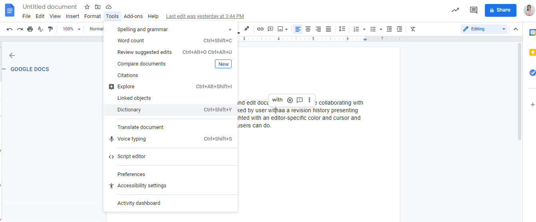Open the Google account avatar
Screen dimensions: 536x222
pyautogui.click(x=529, y=10)
